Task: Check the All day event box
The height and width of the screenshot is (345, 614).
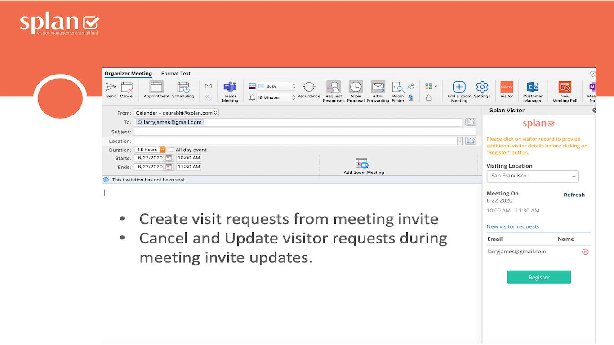Action: (171, 150)
